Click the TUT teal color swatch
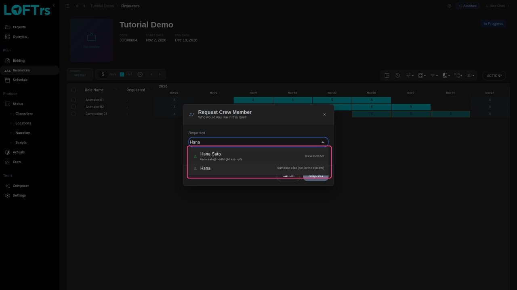517x290 pixels. tap(122, 75)
